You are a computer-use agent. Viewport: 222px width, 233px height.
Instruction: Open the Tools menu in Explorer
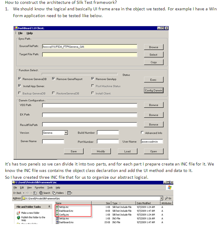tap(50, 188)
